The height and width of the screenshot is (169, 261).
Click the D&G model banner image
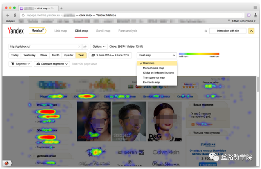coord(165,121)
